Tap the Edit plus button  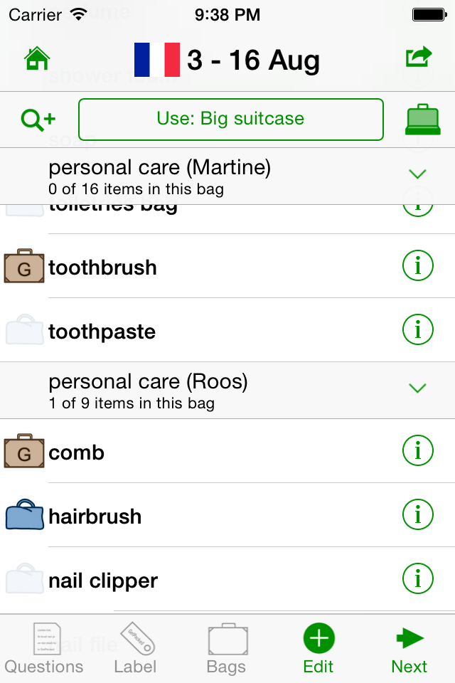318,647
